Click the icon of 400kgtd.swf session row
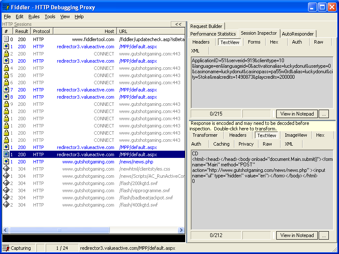This screenshot has height=254, width=339. tap(6, 205)
